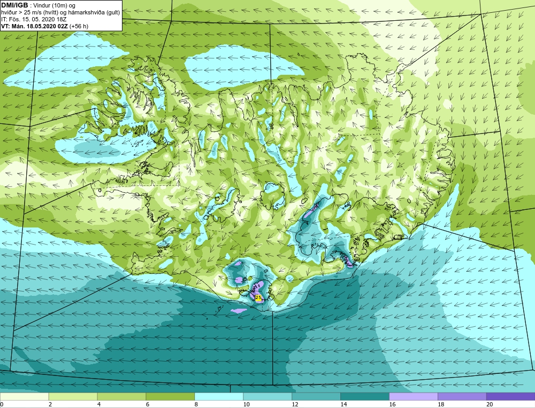Click legend scale label 4
The image size is (535, 408).
click(99, 404)
